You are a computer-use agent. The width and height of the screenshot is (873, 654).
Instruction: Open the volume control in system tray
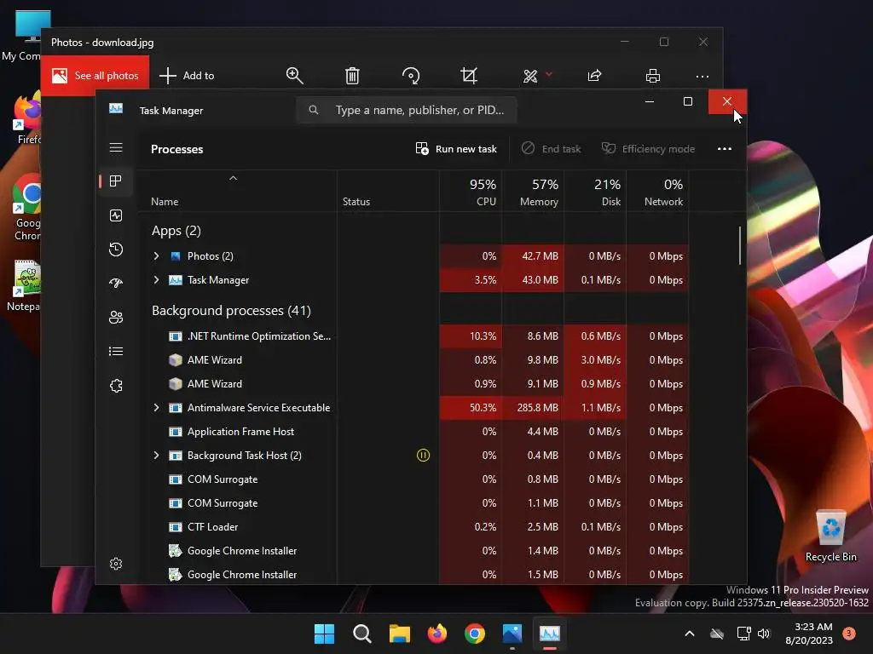(763, 634)
